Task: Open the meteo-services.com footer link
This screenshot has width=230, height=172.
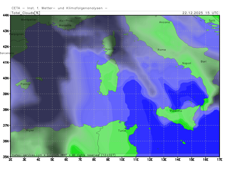Action: click(x=27, y=155)
